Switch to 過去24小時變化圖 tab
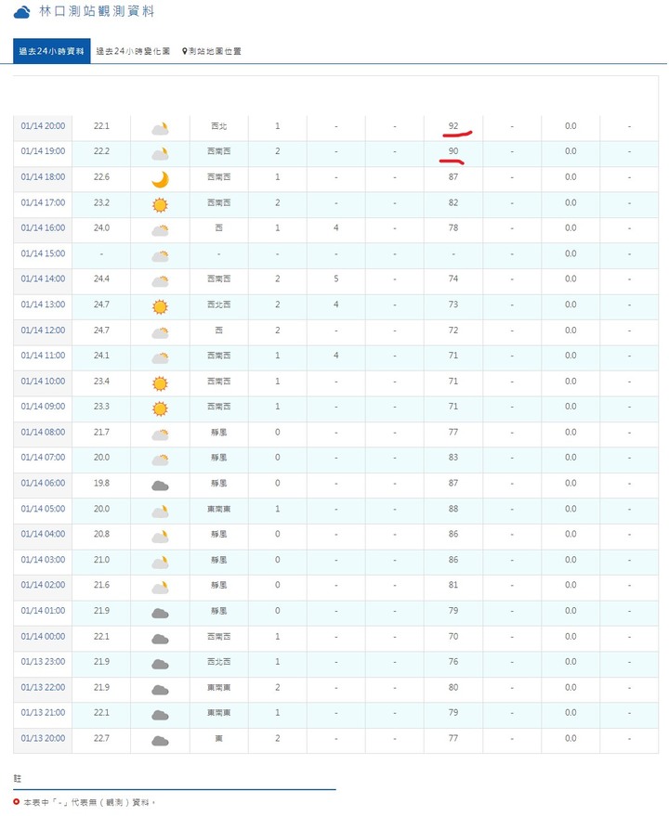The image size is (669, 816). point(133,51)
